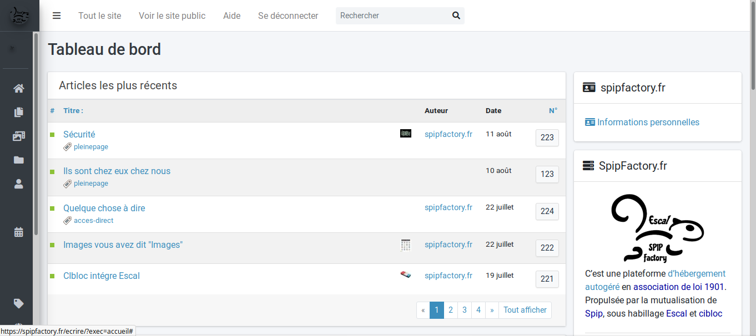This screenshot has width=756, height=336.
Task: Click the 11 août date cell
Action: pyautogui.click(x=498, y=134)
